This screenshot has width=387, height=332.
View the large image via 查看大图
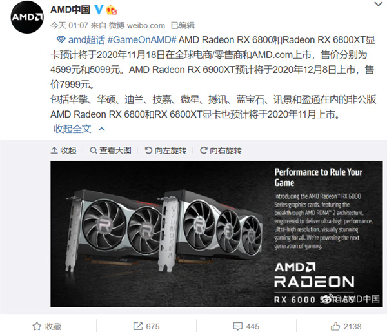110,150
